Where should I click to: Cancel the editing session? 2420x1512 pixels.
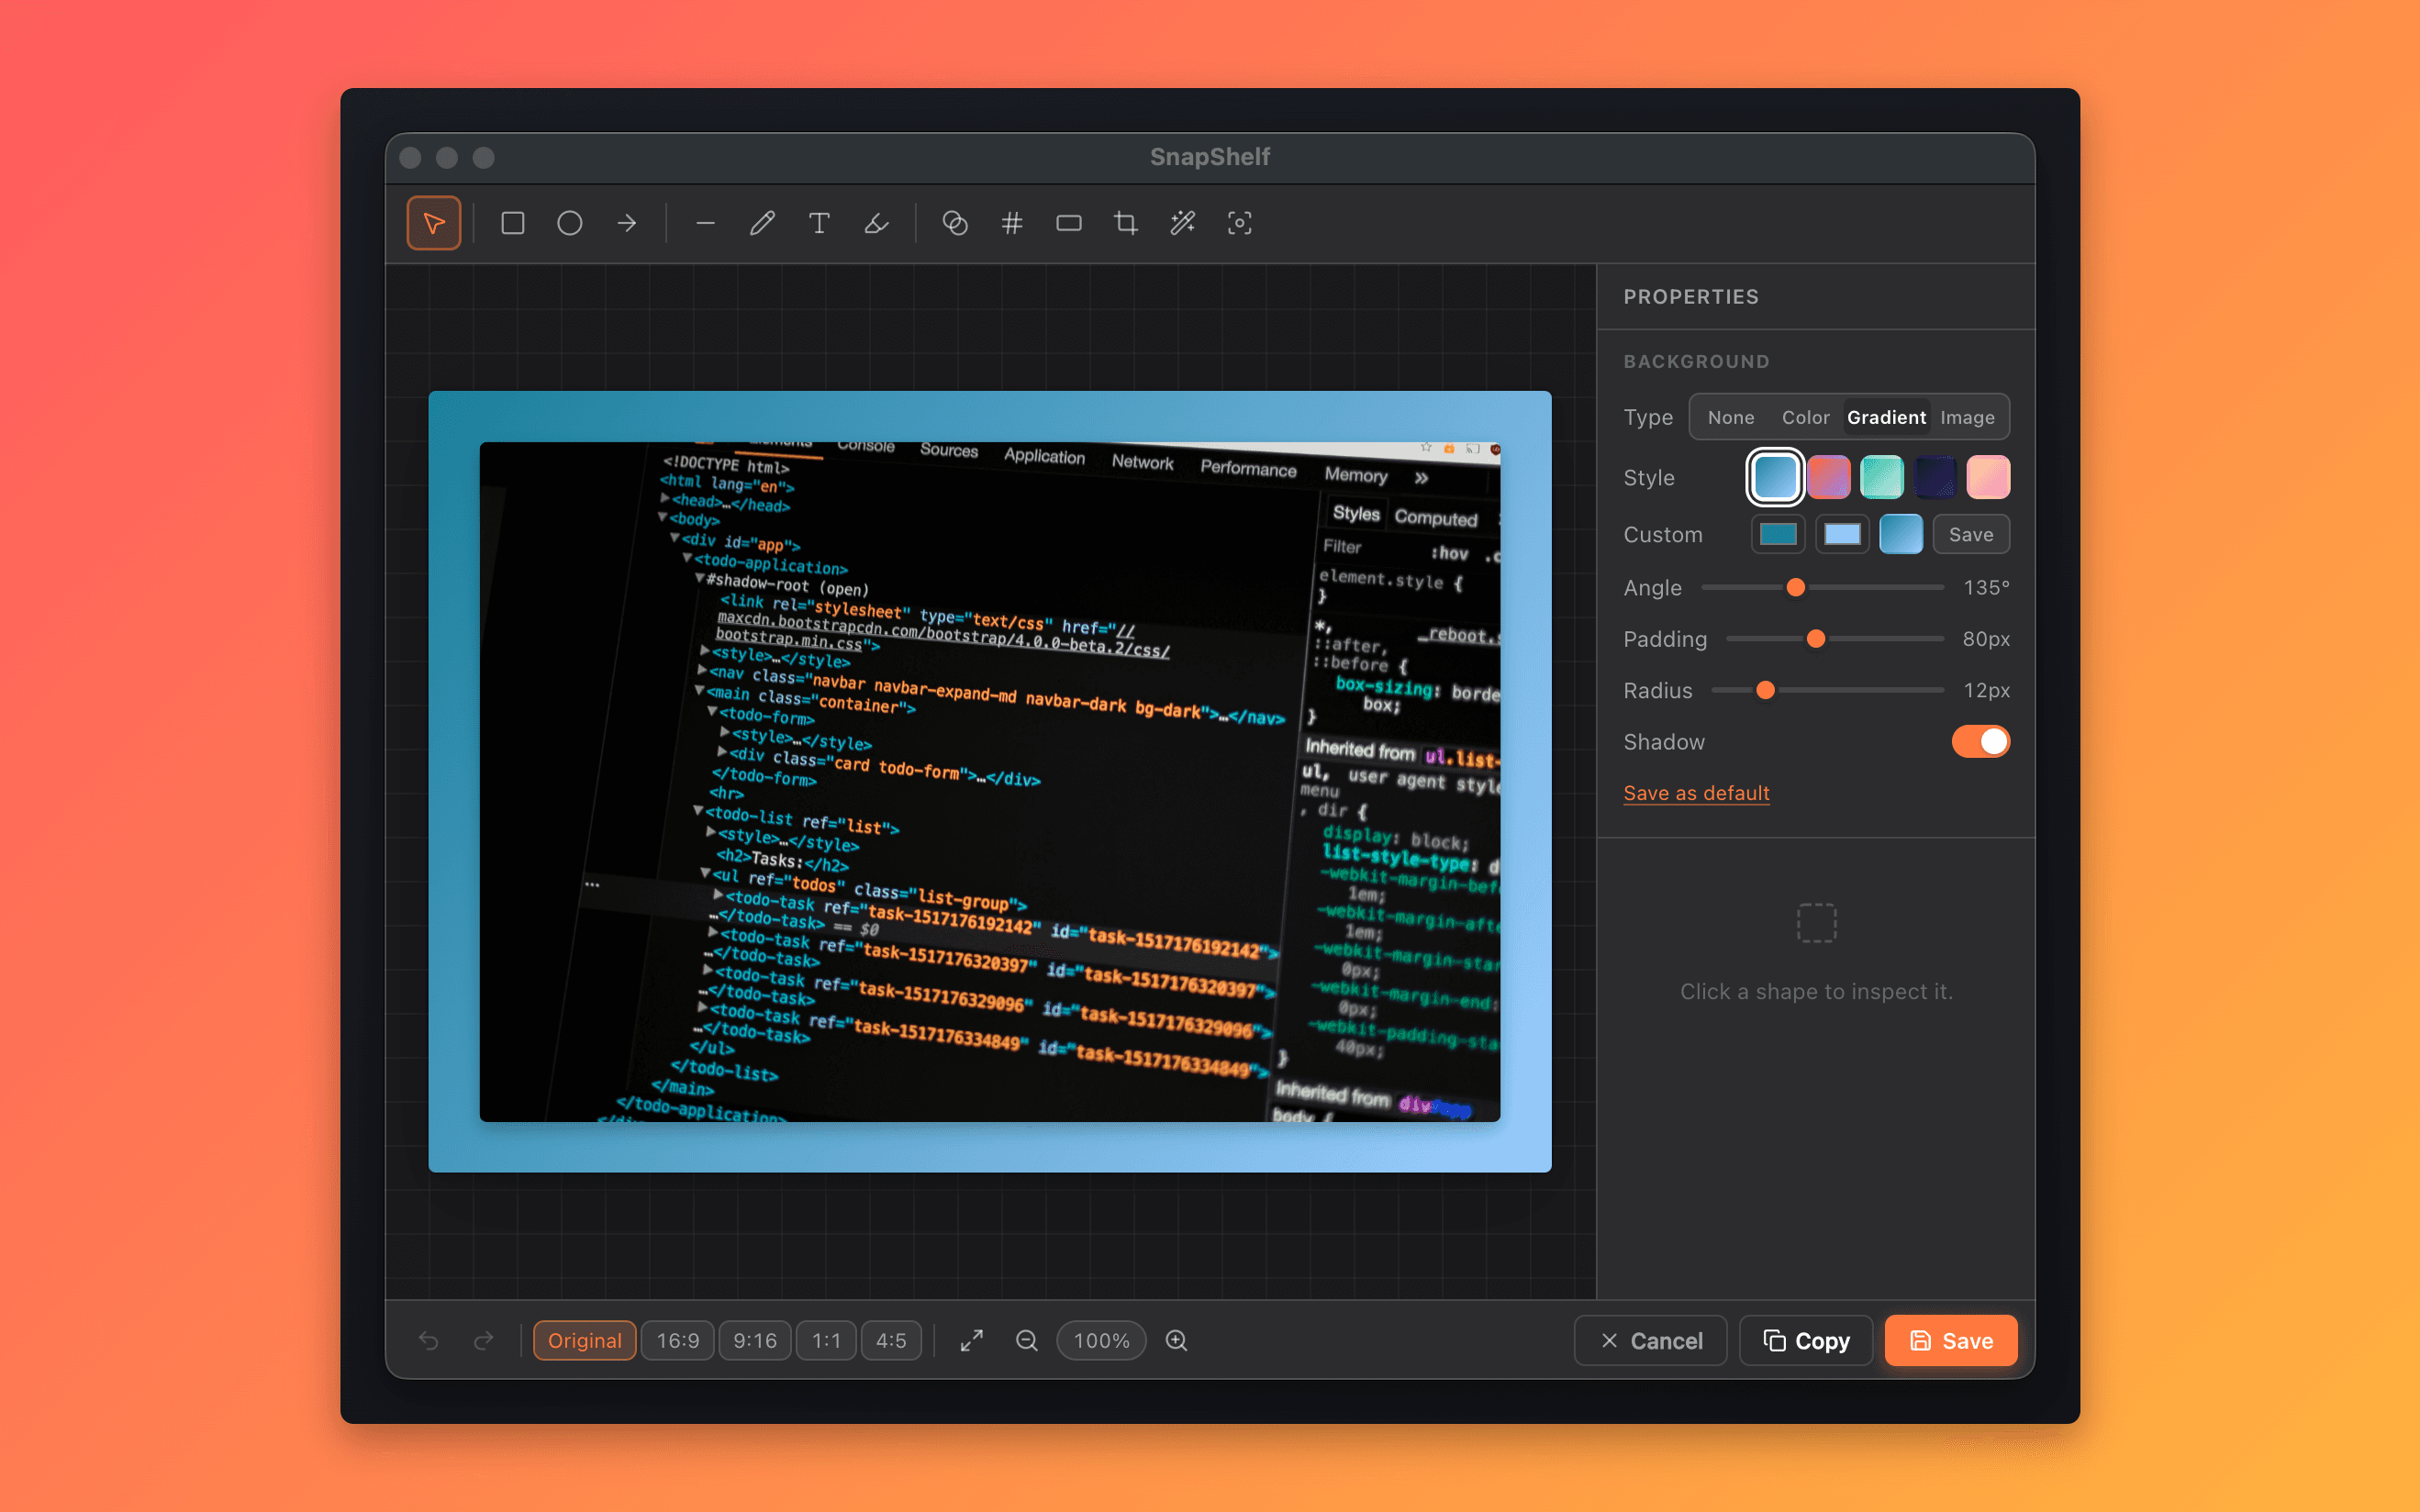(1651, 1340)
